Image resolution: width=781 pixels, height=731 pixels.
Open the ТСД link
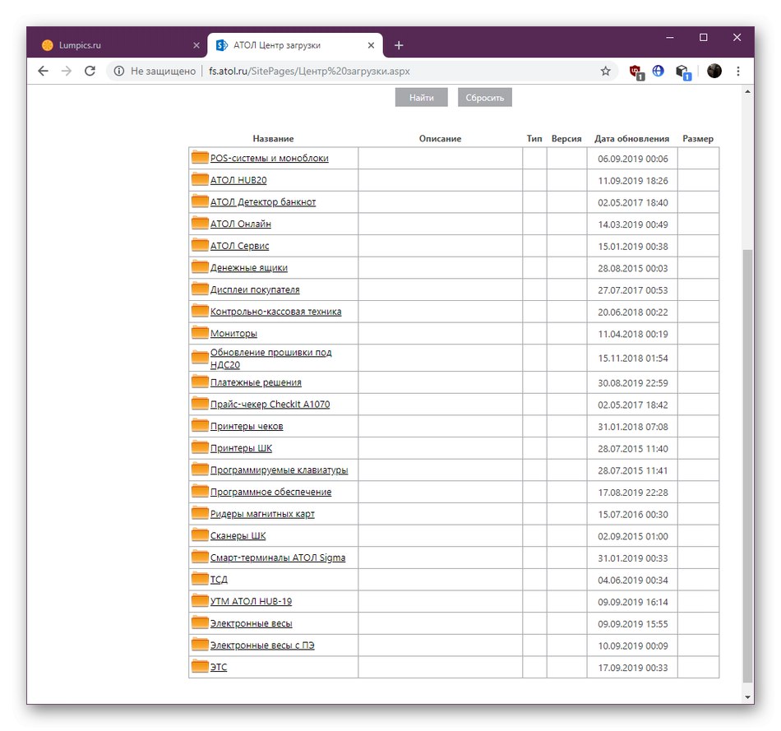tap(219, 580)
